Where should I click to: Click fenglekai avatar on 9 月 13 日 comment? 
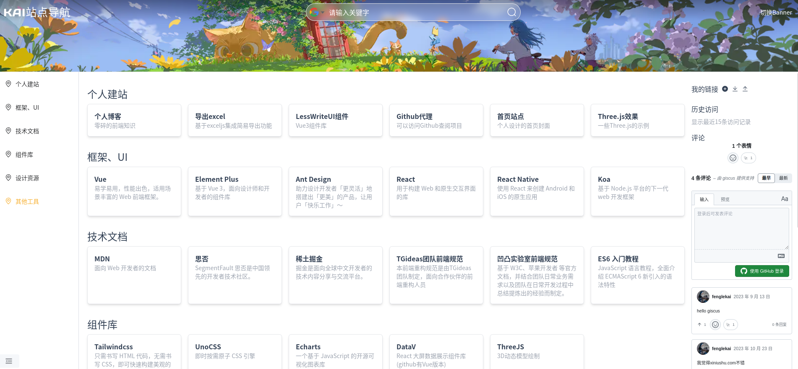(x=703, y=297)
